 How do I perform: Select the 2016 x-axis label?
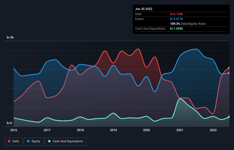point(14,130)
